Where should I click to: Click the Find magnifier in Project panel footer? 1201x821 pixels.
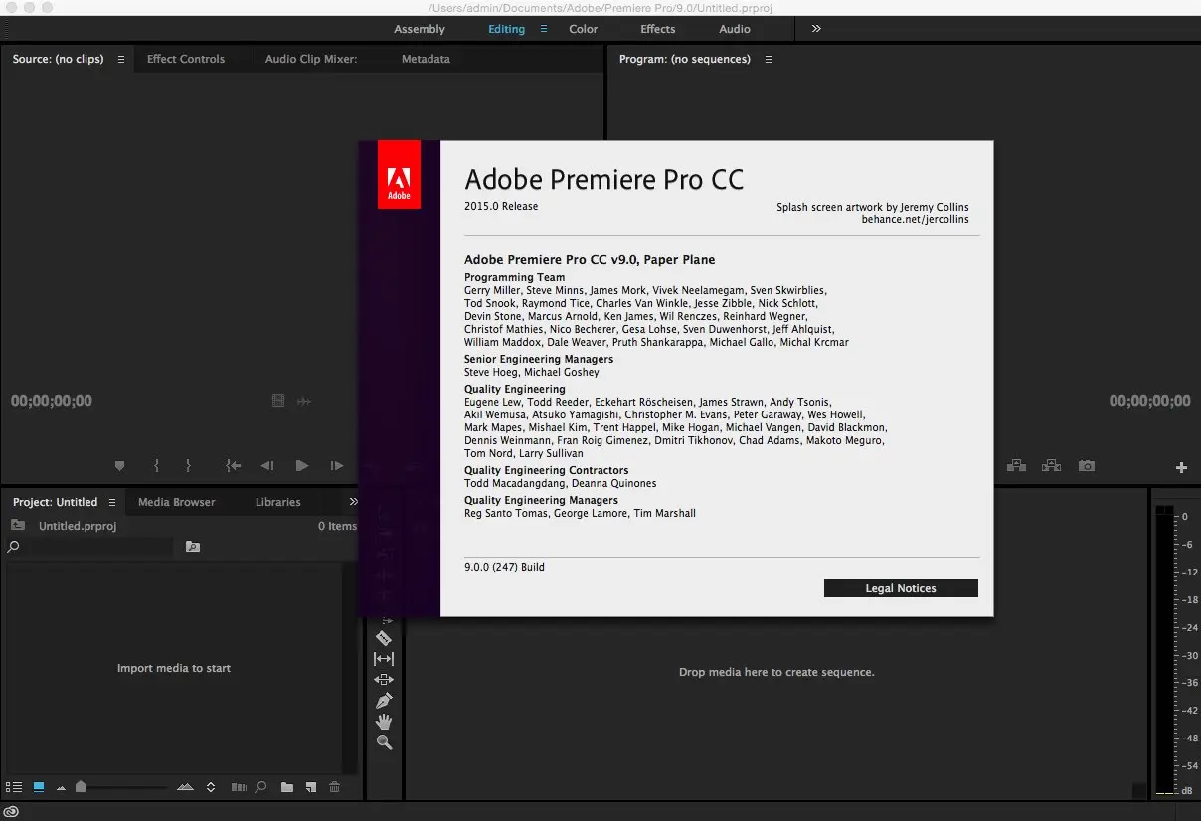coord(260,787)
